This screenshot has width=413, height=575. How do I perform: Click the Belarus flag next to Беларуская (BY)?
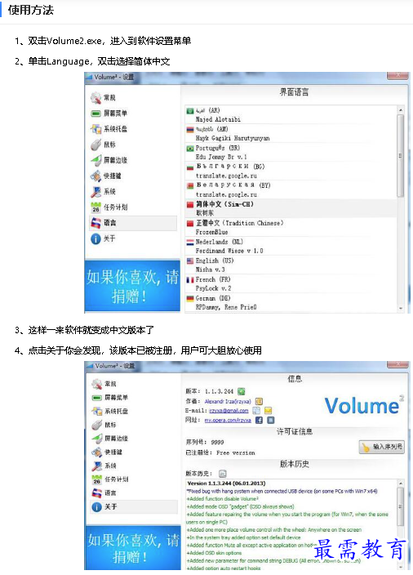coord(190,186)
